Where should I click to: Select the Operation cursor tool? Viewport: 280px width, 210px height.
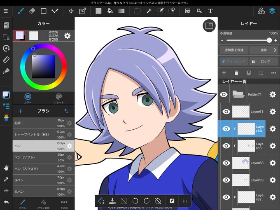pos(199,11)
